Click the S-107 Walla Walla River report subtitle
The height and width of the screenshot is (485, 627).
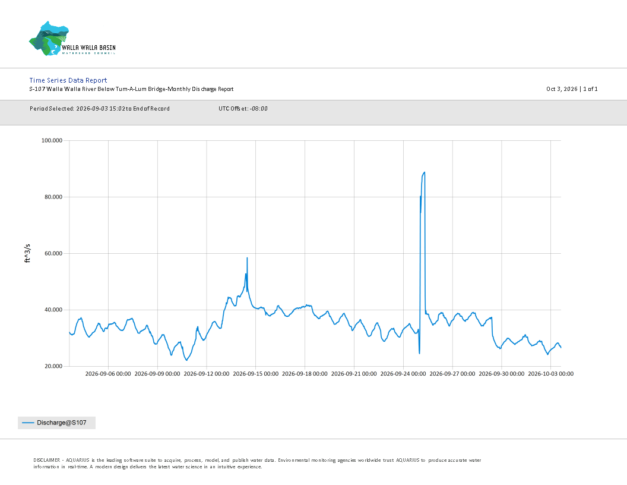131,89
